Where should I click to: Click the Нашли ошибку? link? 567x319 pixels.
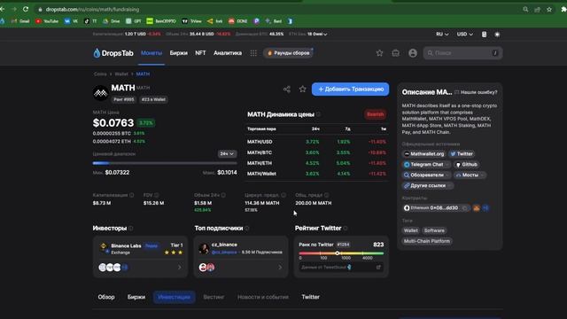(x=476, y=92)
